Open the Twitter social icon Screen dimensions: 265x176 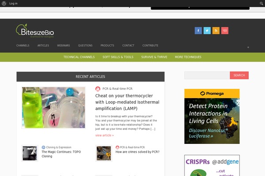207,31
